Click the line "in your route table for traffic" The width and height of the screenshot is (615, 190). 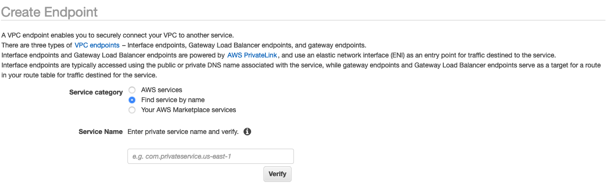click(x=78, y=75)
